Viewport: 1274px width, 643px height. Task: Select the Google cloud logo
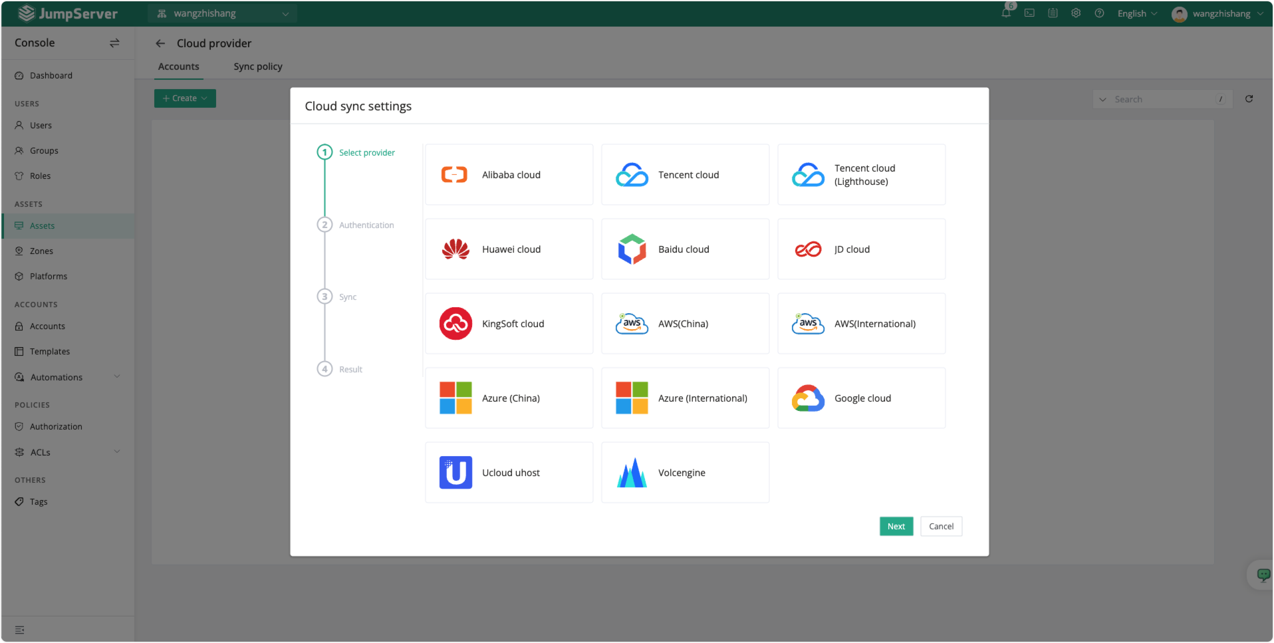[x=808, y=398]
